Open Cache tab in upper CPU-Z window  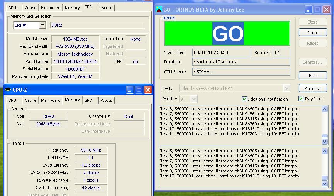(31, 8)
